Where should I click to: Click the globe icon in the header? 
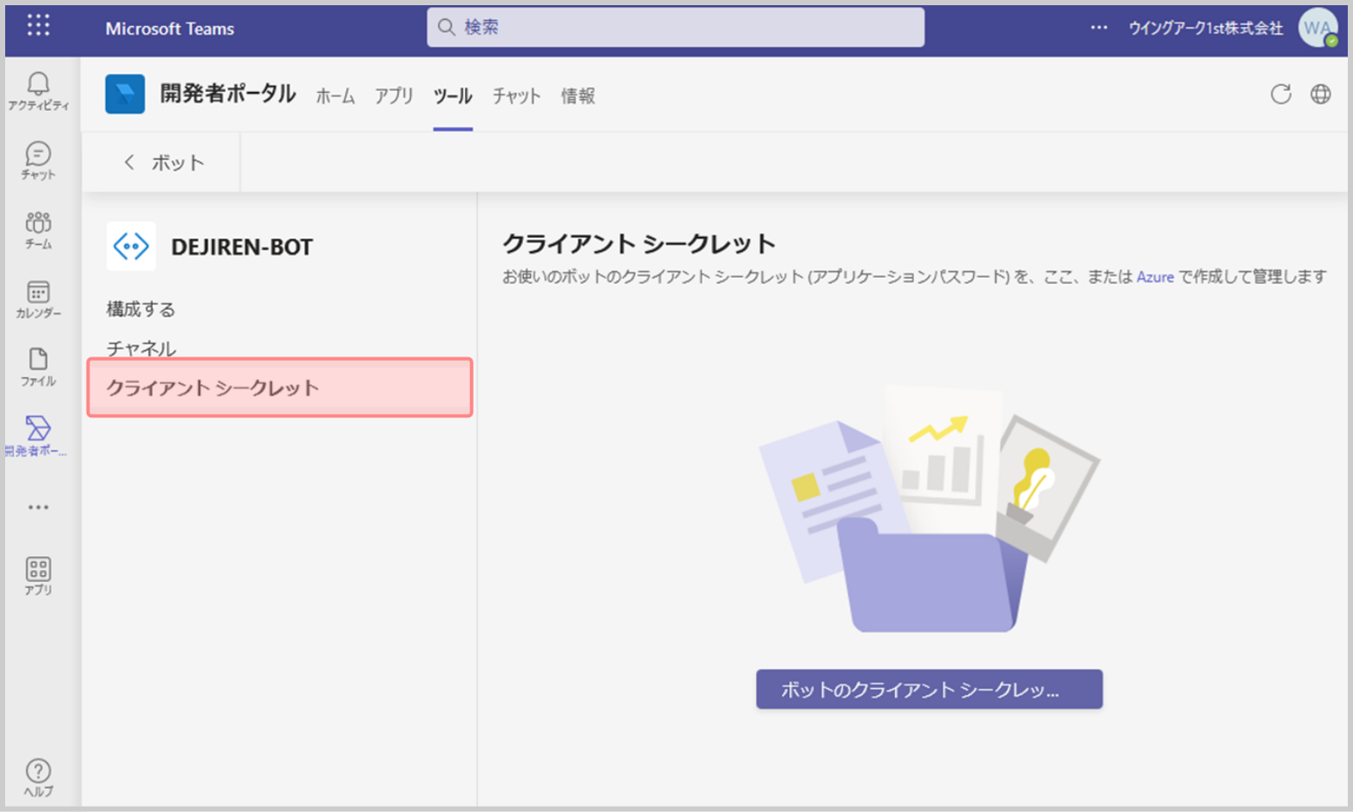(1320, 95)
